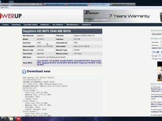162x121 pixels.
Task: Click the TPU Facebook badge icon
Action: pos(156,52)
